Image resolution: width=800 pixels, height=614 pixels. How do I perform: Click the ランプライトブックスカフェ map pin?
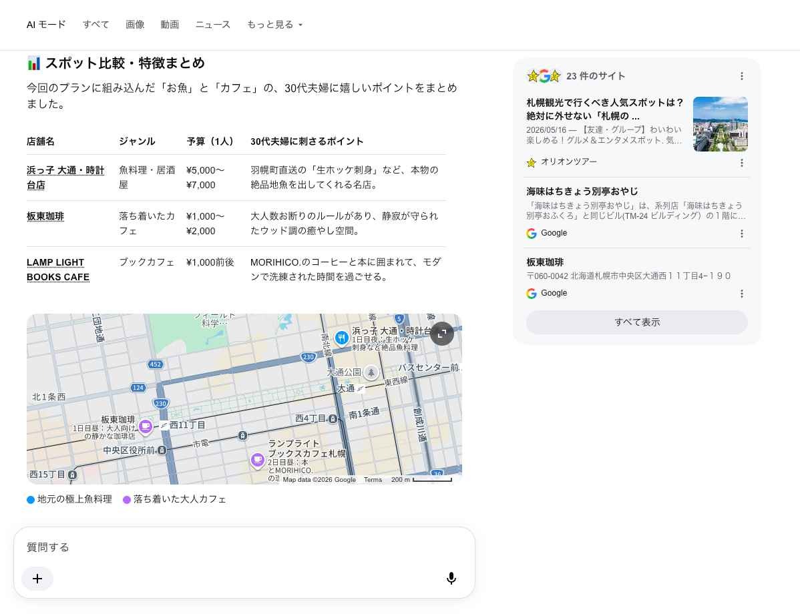[x=258, y=460]
